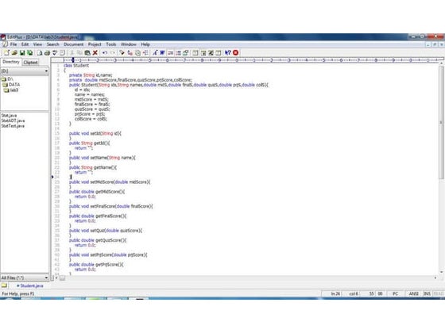This screenshot has height=333, width=445.
Task: Click the Copy toolbar icon
Action: pos(79,52)
